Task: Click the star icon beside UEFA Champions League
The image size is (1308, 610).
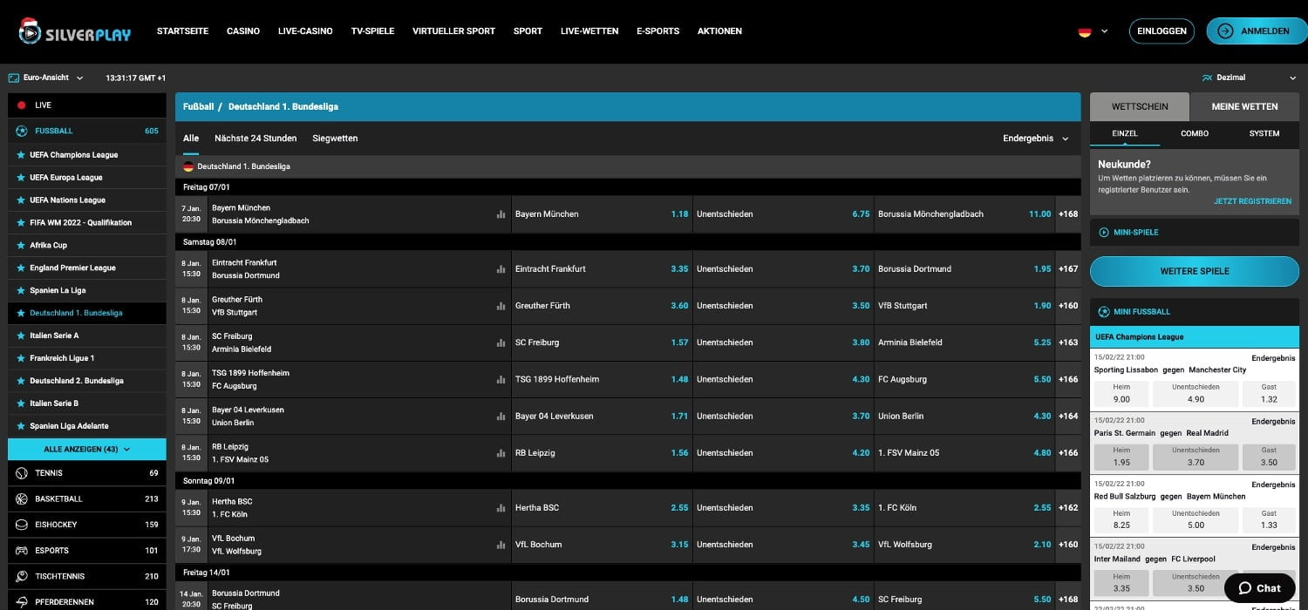Action: (x=21, y=155)
